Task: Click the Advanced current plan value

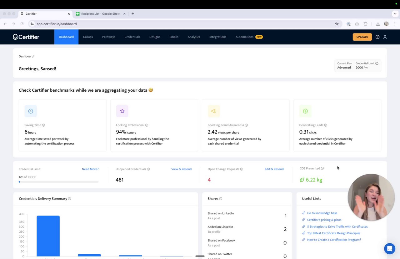Action: pyautogui.click(x=344, y=68)
